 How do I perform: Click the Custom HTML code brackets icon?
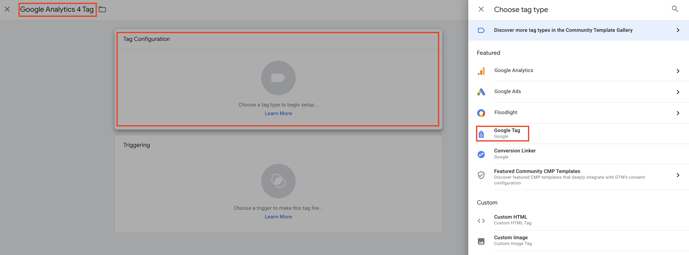click(481, 221)
